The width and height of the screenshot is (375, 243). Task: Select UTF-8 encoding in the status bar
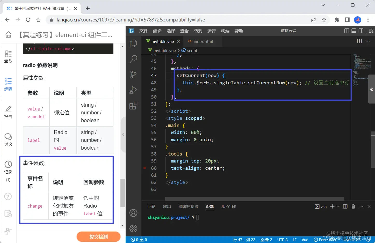(282, 240)
